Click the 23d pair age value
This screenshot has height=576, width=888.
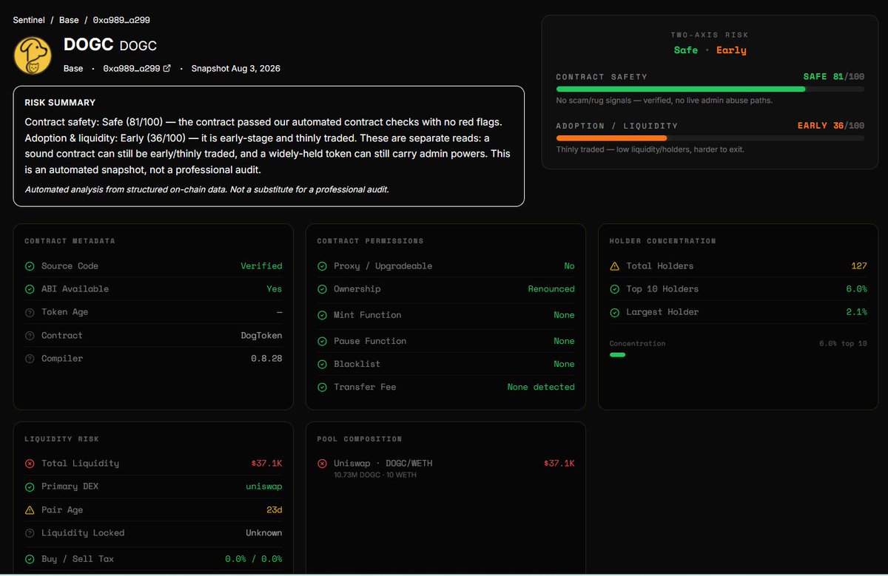pyautogui.click(x=275, y=510)
